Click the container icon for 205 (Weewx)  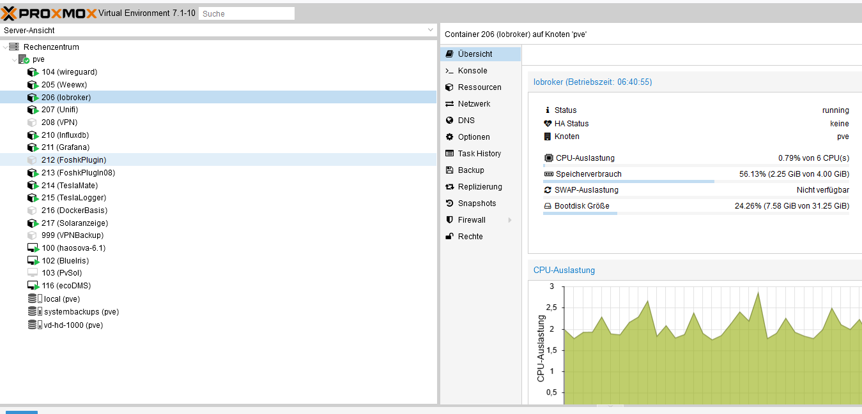pyautogui.click(x=33, y=85)
